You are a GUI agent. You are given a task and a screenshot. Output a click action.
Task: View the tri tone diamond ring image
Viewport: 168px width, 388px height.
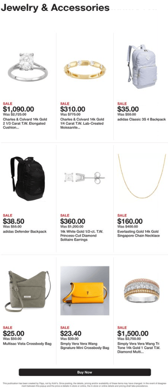(x=142, y=291)
